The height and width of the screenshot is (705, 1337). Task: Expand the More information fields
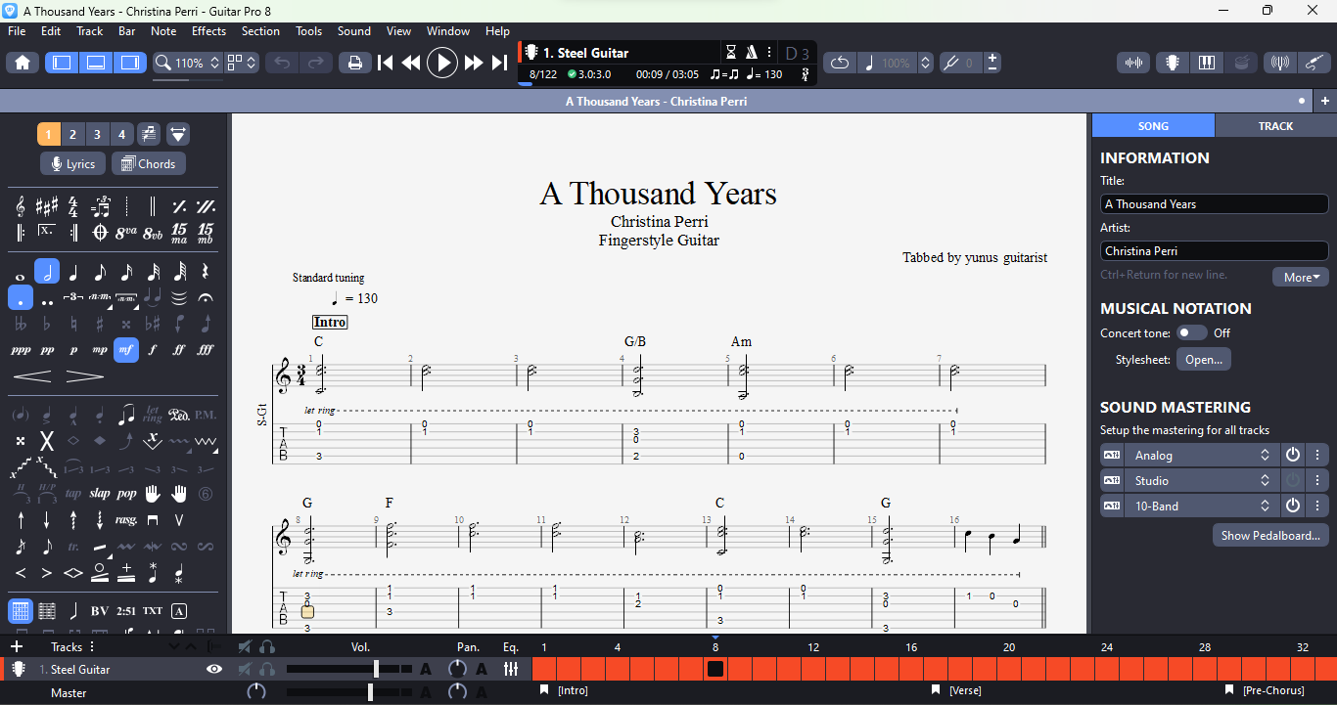click(1301, 277)
